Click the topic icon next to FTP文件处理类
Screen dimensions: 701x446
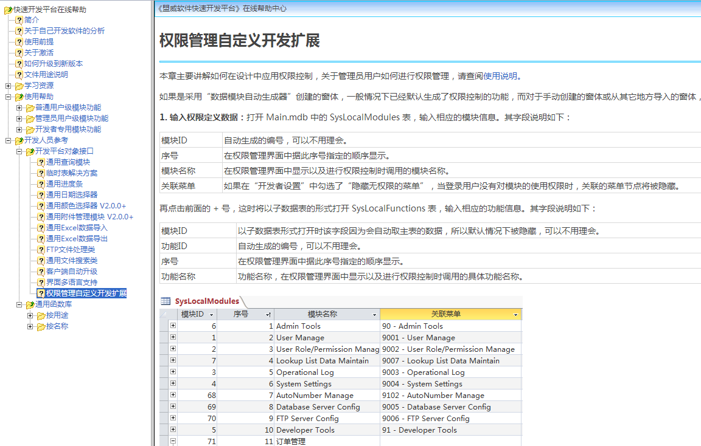[x=41, y=250]
